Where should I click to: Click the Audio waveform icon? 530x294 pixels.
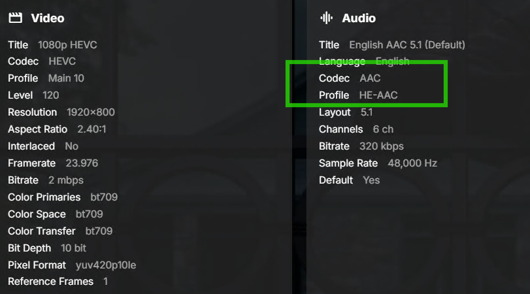326,18
